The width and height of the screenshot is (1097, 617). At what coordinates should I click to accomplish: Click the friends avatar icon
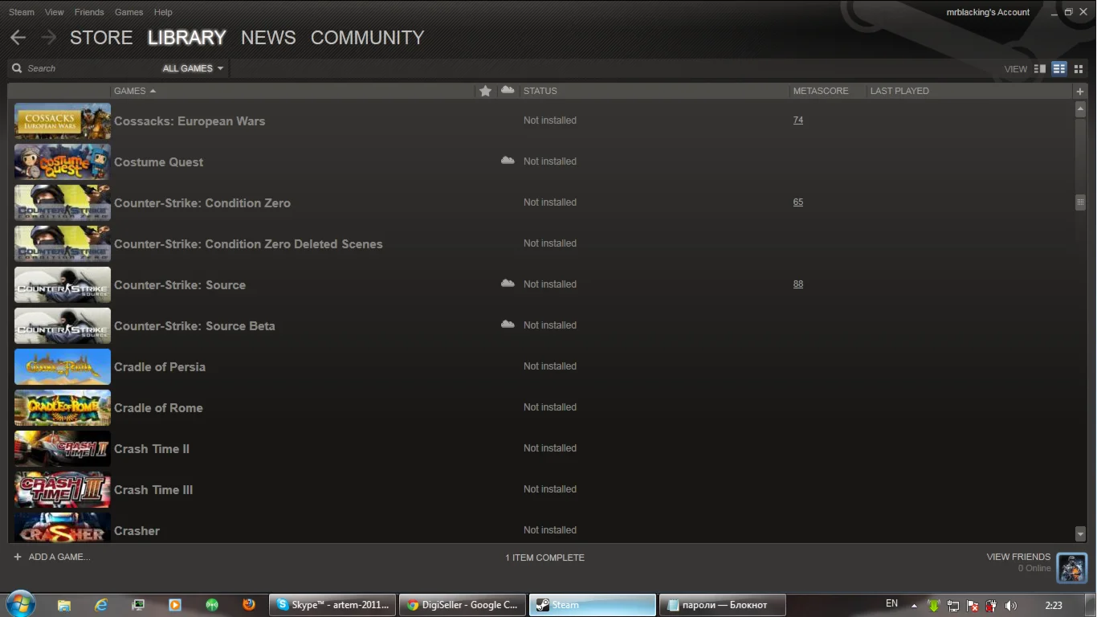(x=1071, y=567)
